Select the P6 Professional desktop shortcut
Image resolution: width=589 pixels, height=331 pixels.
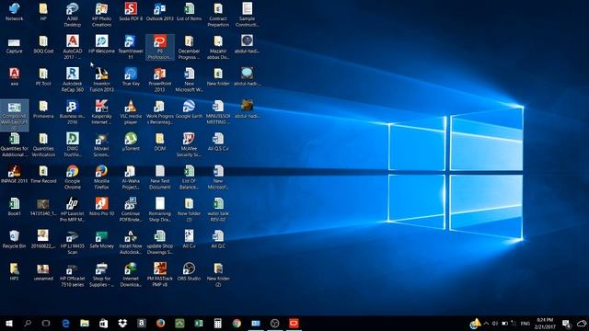click(159, 47)
